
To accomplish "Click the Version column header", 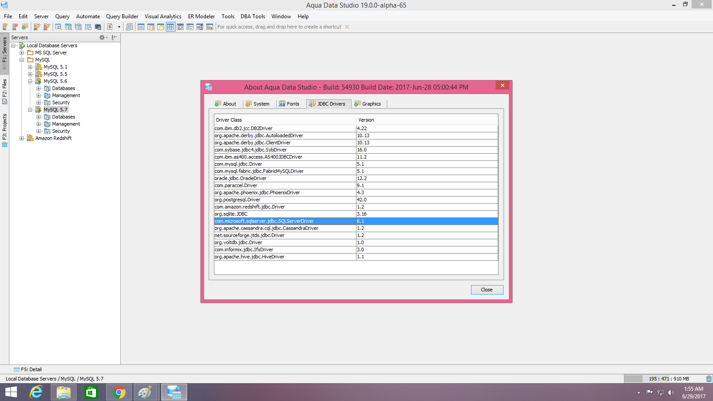I will (x=427, y=120).
